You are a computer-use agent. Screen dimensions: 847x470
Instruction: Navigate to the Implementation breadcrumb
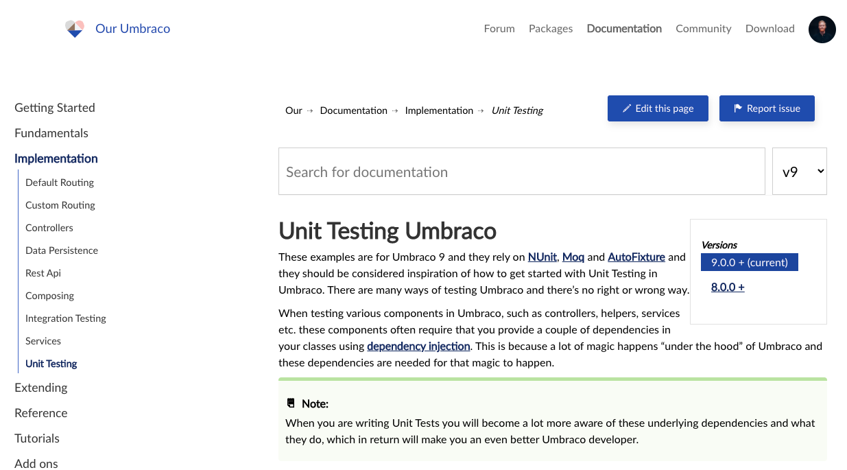pos(439,110)
